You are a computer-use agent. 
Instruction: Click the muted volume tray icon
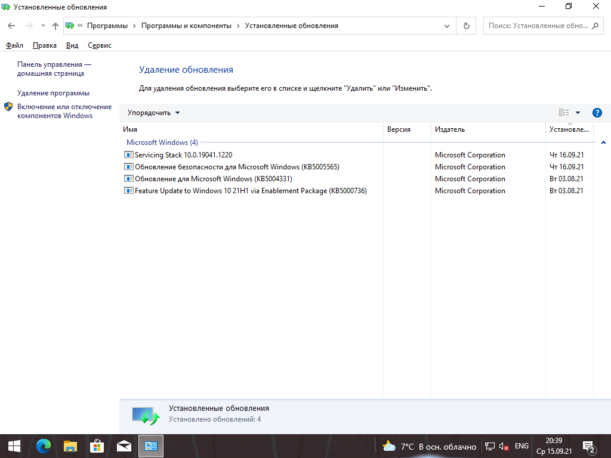504,446
